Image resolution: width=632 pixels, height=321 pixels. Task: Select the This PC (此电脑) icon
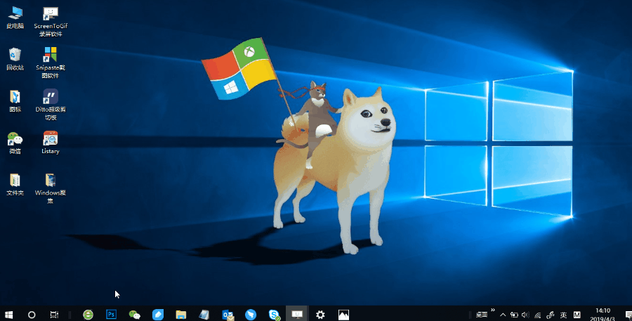tap(15, 14)
